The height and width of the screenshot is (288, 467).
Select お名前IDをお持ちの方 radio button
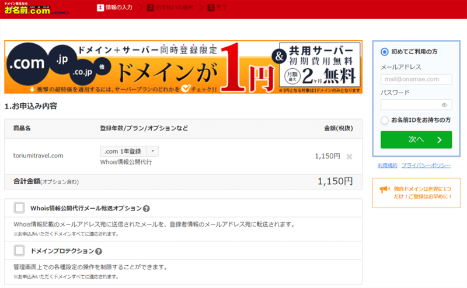tap(385, 120)
